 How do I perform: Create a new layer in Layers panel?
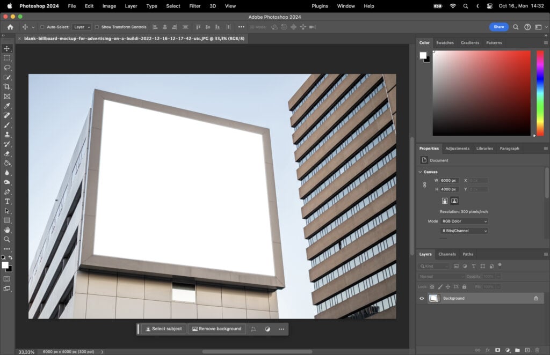(527, 350)
